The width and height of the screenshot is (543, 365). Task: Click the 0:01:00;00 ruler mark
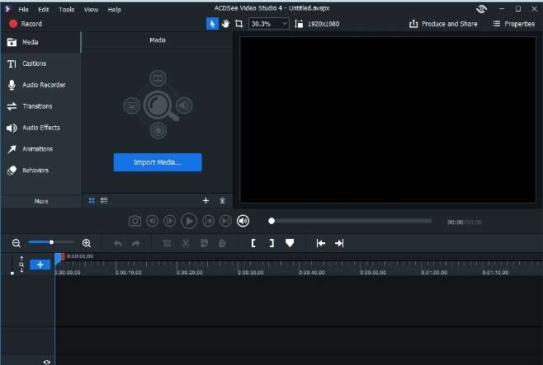tap(434, 273)
